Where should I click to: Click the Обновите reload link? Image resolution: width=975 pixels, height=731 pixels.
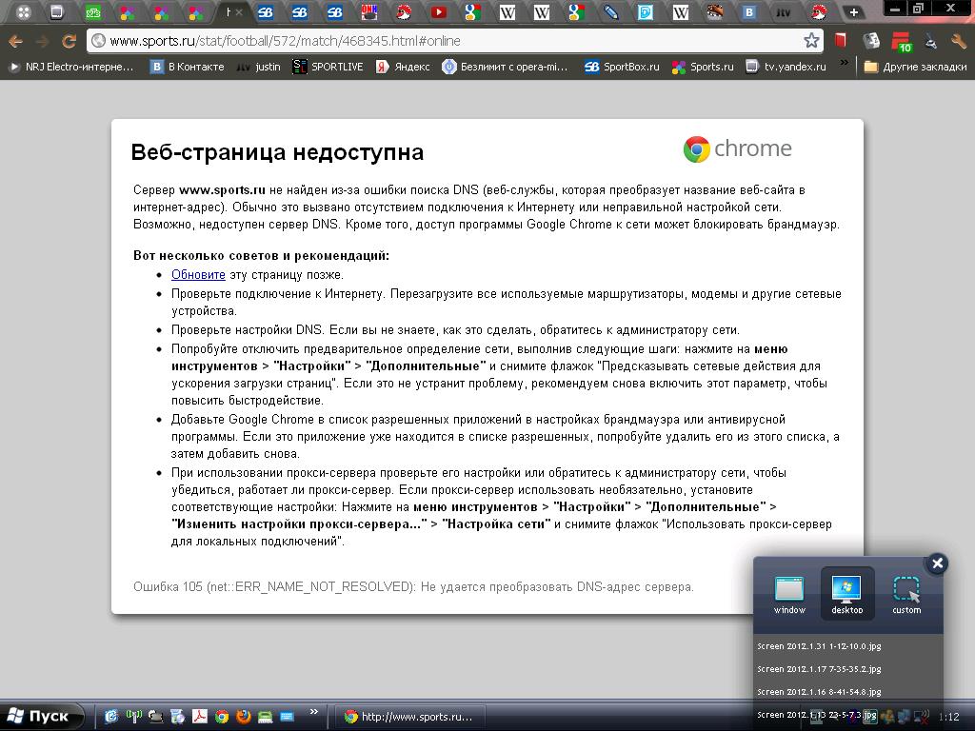click(198, 275)
